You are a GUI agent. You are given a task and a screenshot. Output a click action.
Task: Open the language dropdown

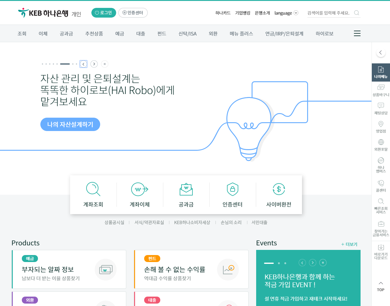pos(286,13)
